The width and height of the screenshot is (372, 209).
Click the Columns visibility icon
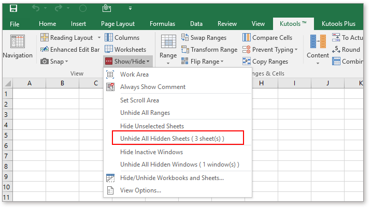point(109,37)
